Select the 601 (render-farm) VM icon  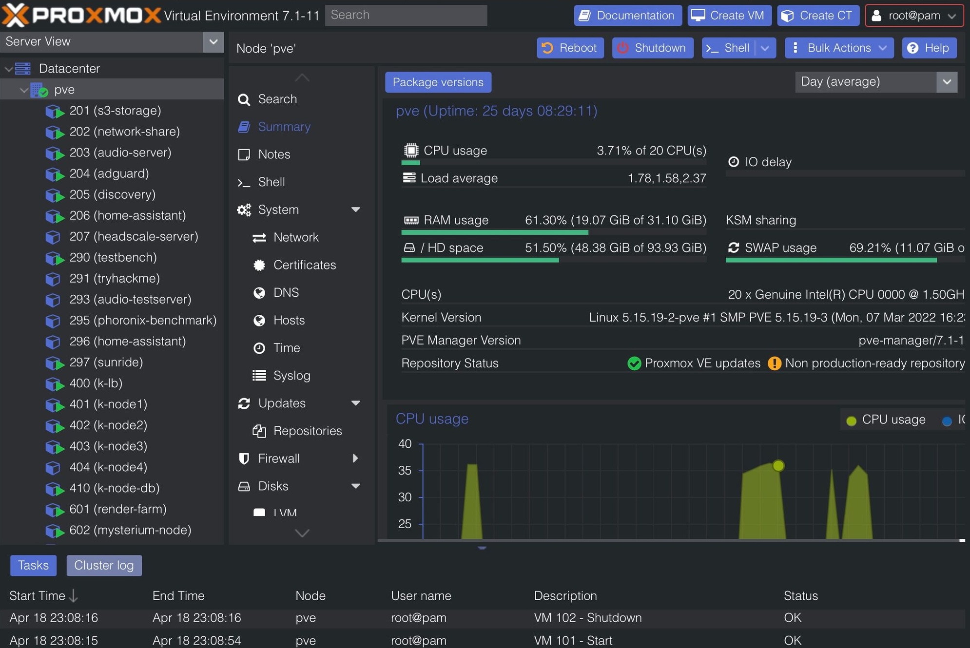coord(54,510)
